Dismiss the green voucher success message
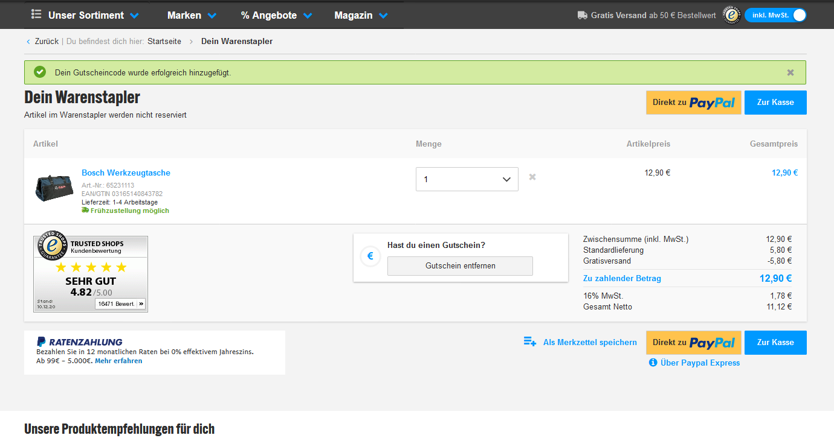834x441 pixels. coord(790,72)
